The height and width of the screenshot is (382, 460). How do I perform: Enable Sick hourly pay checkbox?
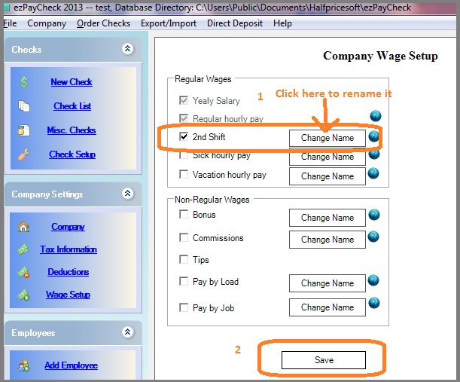[184, 155]
